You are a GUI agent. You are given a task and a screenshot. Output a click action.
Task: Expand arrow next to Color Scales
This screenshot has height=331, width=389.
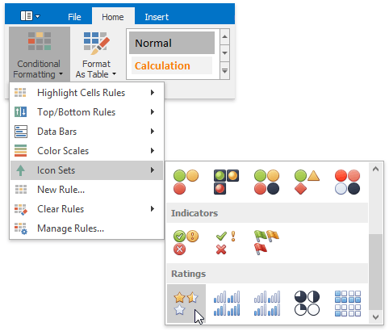(x=153, y=151)
